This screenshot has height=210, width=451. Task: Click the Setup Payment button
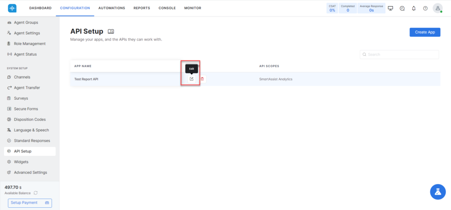[30, 202]
